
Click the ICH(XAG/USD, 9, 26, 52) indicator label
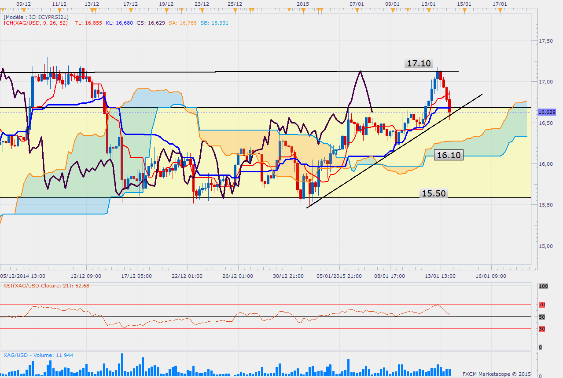coord(38,23)
